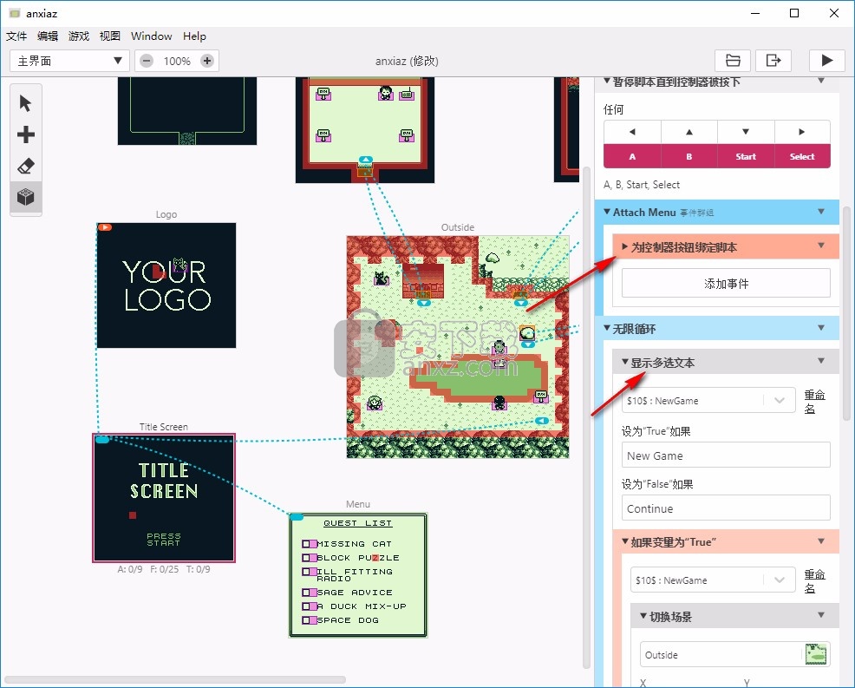Toggle the B input button

(x=689, y=156)
